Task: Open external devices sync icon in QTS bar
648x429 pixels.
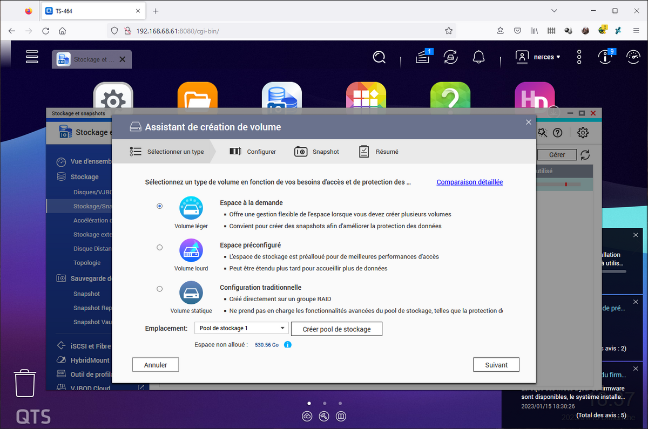Action: tap(450, 57)
